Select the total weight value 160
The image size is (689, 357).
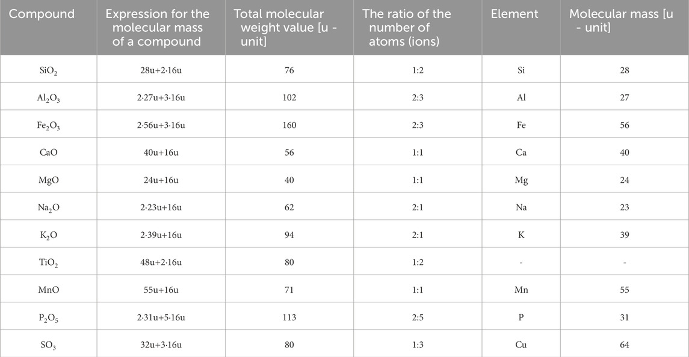point(289,125)
